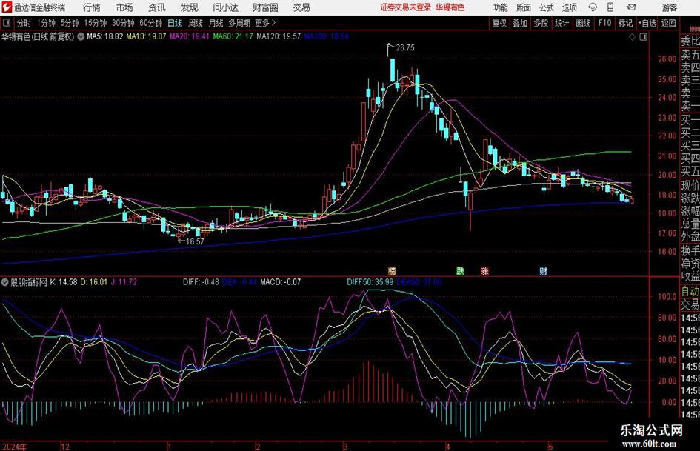Open the 公式 menu
Screen dimensions: 700x451
point(547,7)
